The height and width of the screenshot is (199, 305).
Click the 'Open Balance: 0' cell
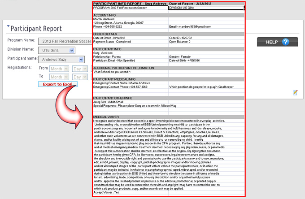pyautogui.click(x=206, y=42)
